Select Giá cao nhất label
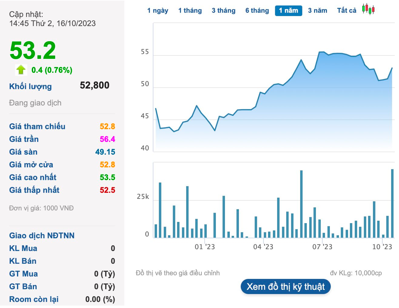The height and width of the screenshot is (308, 399). [x=33, y=177]
